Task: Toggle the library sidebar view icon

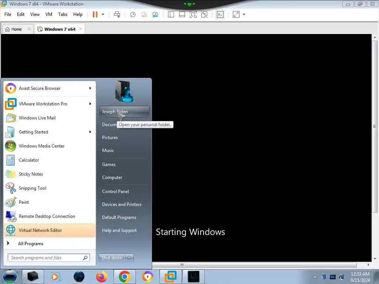Action: (171, 14)
